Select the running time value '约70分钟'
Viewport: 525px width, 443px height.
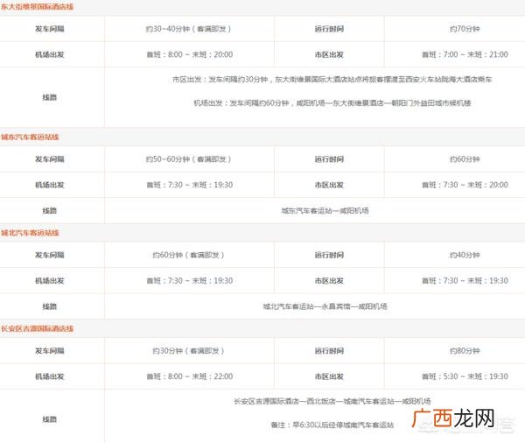pyautogui.click(x=465, y=29)
